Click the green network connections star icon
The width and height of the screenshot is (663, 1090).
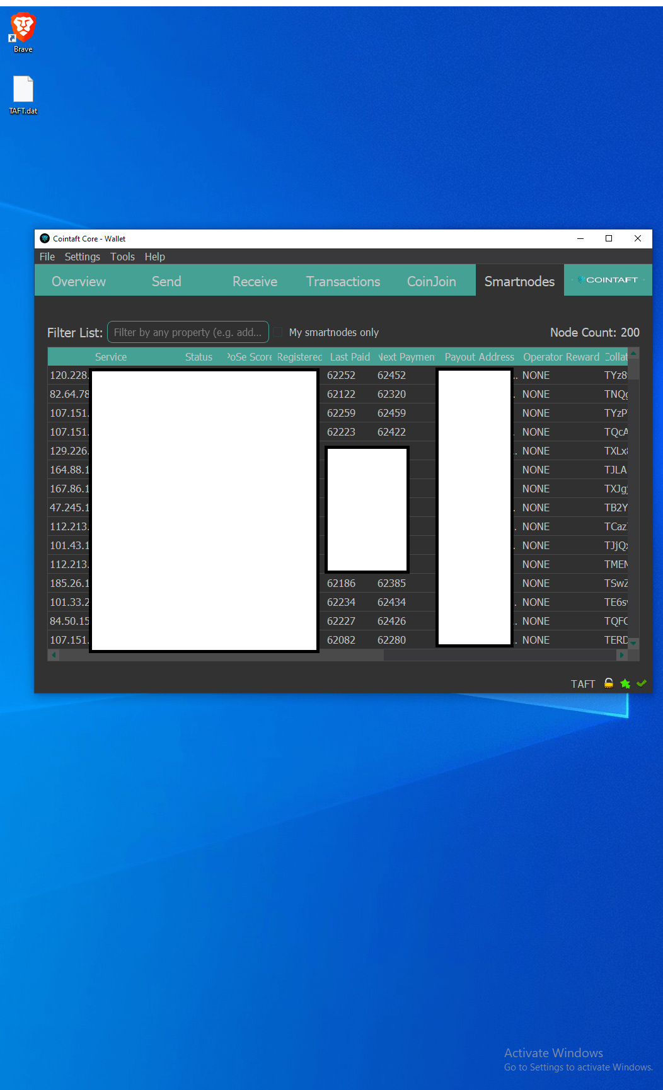coord(625,683)
